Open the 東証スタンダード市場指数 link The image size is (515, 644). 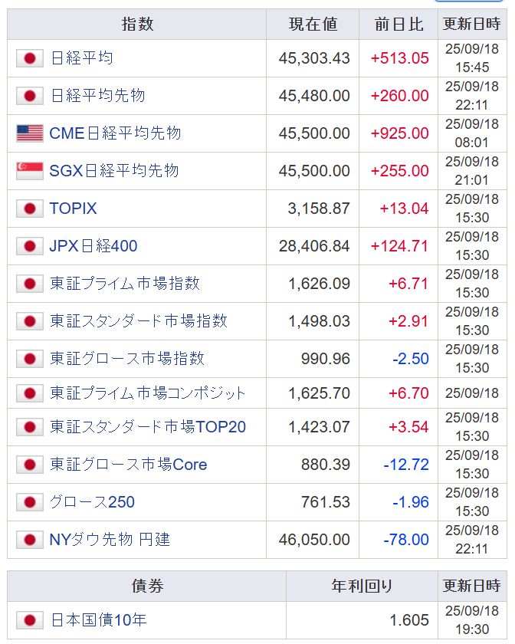(x=139, y=321)
